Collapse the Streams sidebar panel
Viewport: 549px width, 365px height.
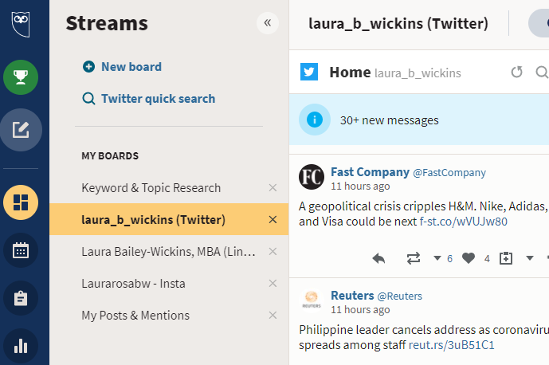268,23
